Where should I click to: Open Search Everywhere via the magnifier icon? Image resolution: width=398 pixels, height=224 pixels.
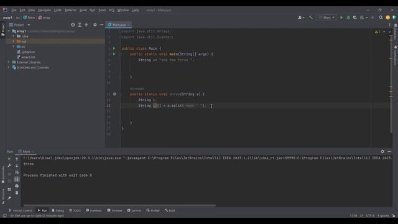(381, 17)
